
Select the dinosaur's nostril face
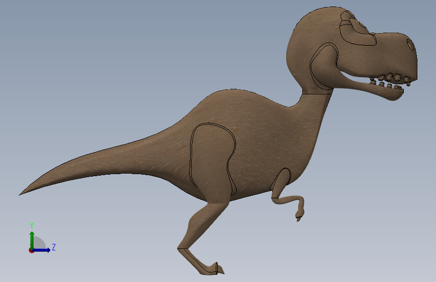pyautogui.click(x=410, y=45)
